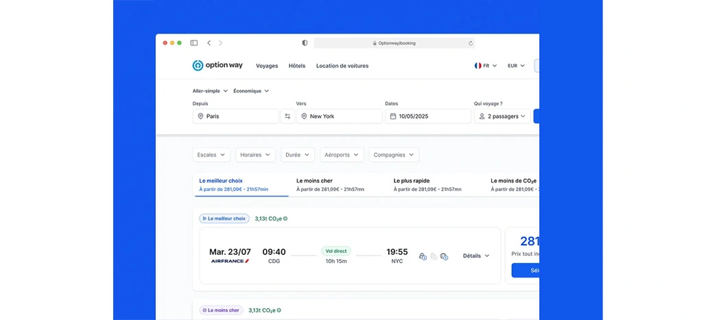704x320 pixels.
Task: Click the browser forward arrow
Action: point(220,43)
